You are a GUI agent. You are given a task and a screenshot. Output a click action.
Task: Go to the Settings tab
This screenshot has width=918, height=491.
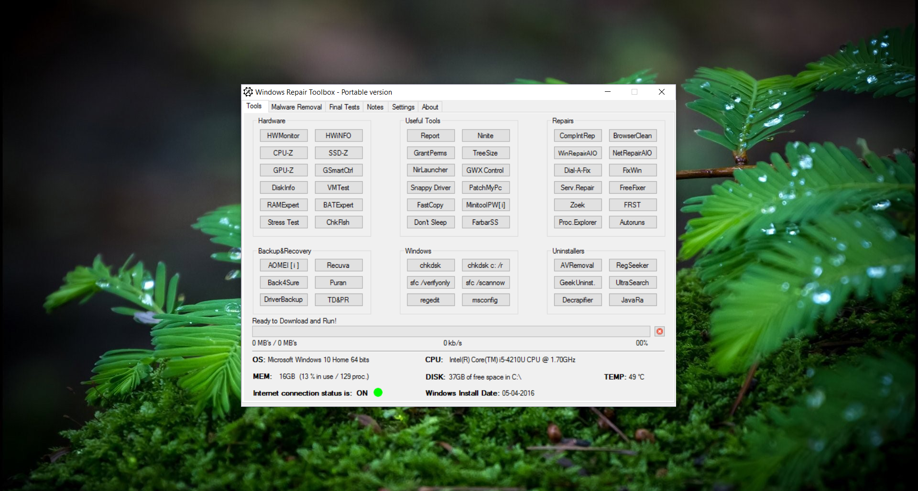tap(403, 107)
